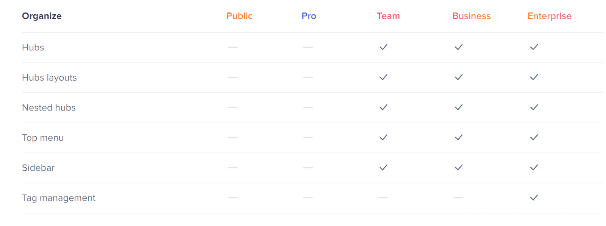
Task: Click Hubs layouts checkmark under Business
Action: (x=459, y=77)
